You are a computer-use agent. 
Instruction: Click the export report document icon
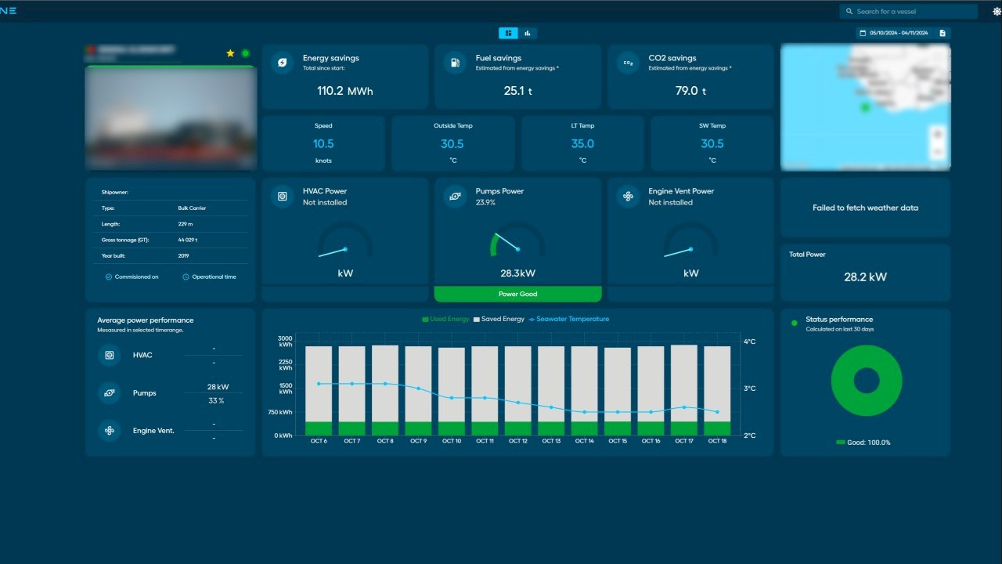pyautogui.click(x=943, y=33)
